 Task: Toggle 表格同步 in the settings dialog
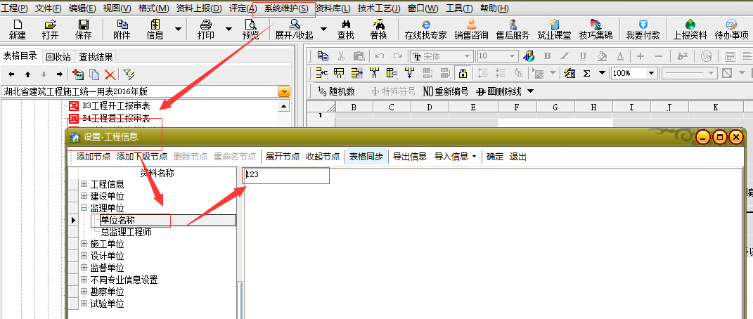click(366, 157)
